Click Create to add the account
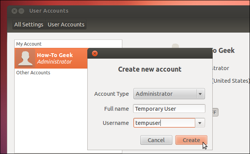 [191, 140]
